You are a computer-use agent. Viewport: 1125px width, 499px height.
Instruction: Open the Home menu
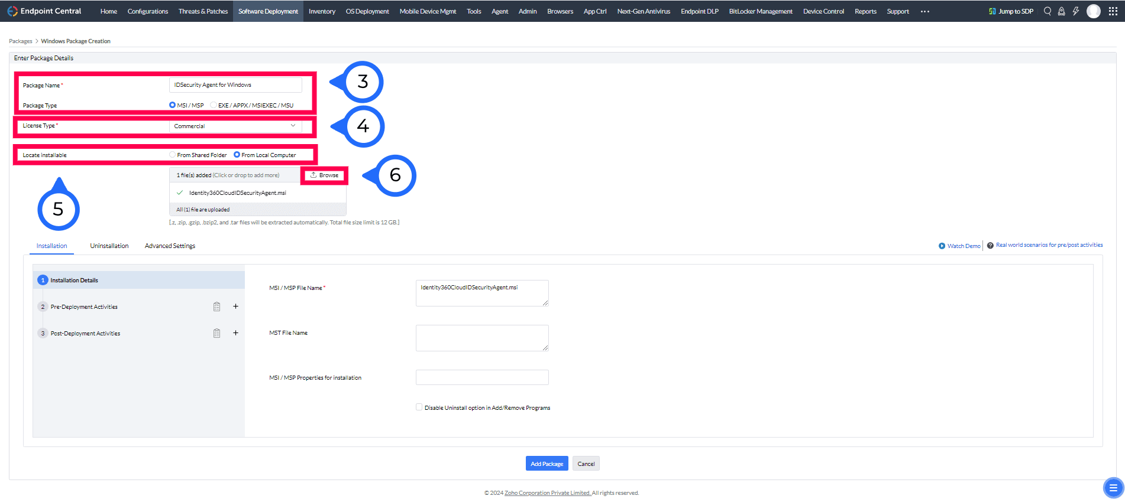coord(109,11)
